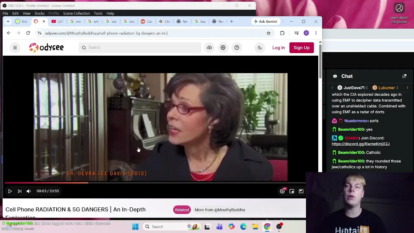The height and width of the screenshot is (233, 414).
Task: Open the Odysee help icon
Action: click(x=237, y=48)
